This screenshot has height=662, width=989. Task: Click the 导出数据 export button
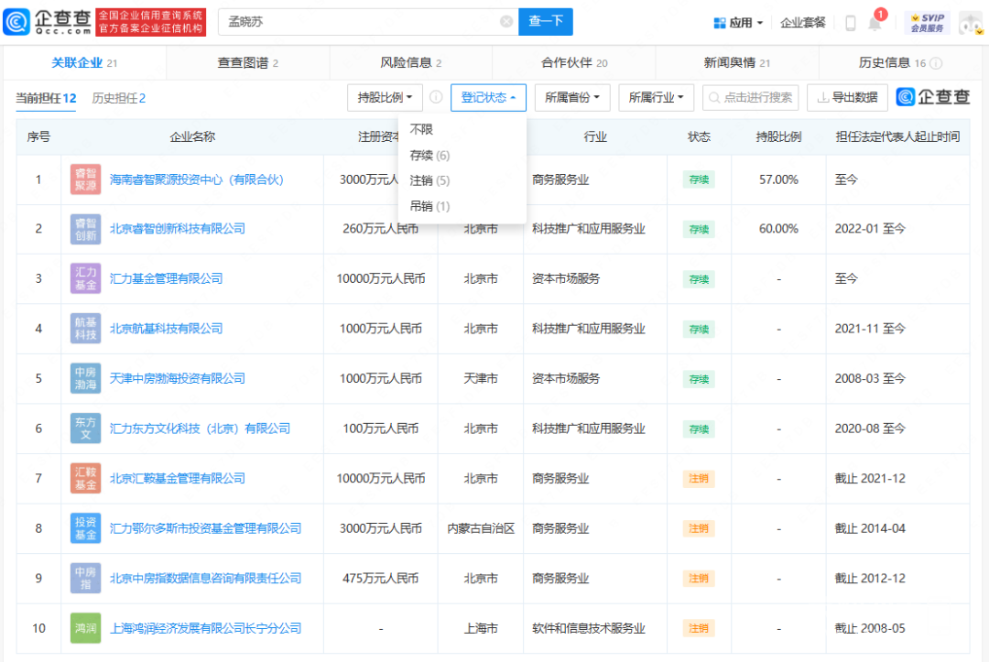click(847, 97)
